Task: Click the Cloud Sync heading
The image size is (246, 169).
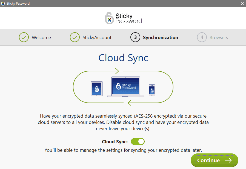Action: (x=123, y=58)
